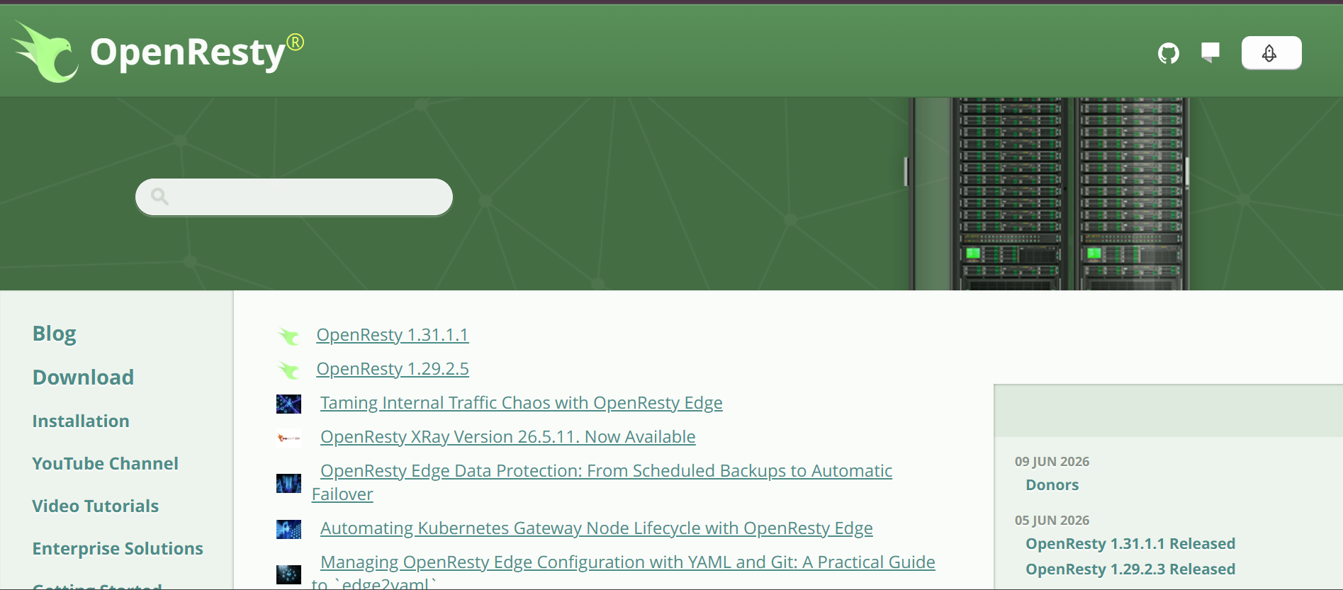1343x590 pixels.
Task: Click the thumbnail beside Automating Kubernetes Gateway article
Action: point(288,529)
